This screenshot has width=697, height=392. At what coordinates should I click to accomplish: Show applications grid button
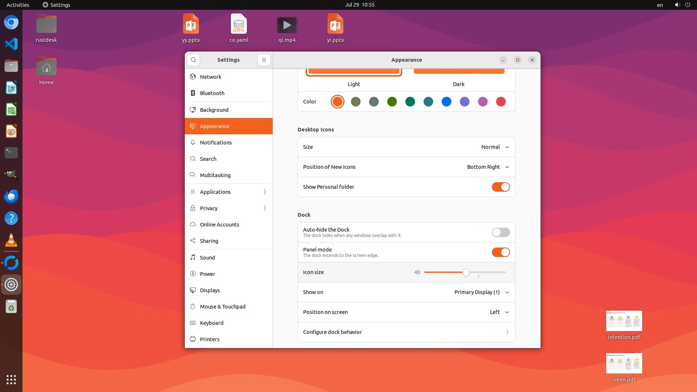coord(11,380)
